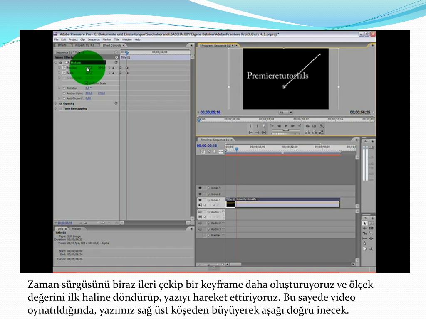Select the Razor tool
Image resolution: width=426 pixels, height=319 pixels.
pyautogui.click(x=371, y=233)
